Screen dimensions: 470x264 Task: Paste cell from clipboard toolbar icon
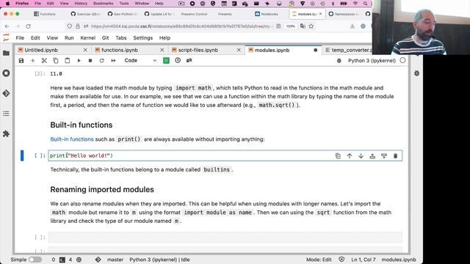(67, 60)
